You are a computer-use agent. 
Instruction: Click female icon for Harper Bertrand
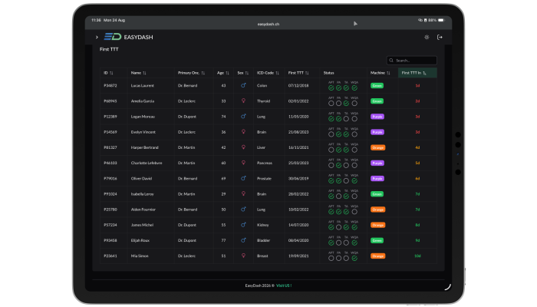(x=243, y=147)
